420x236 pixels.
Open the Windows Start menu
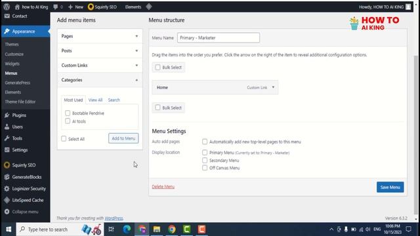click(x=9, y=229)
